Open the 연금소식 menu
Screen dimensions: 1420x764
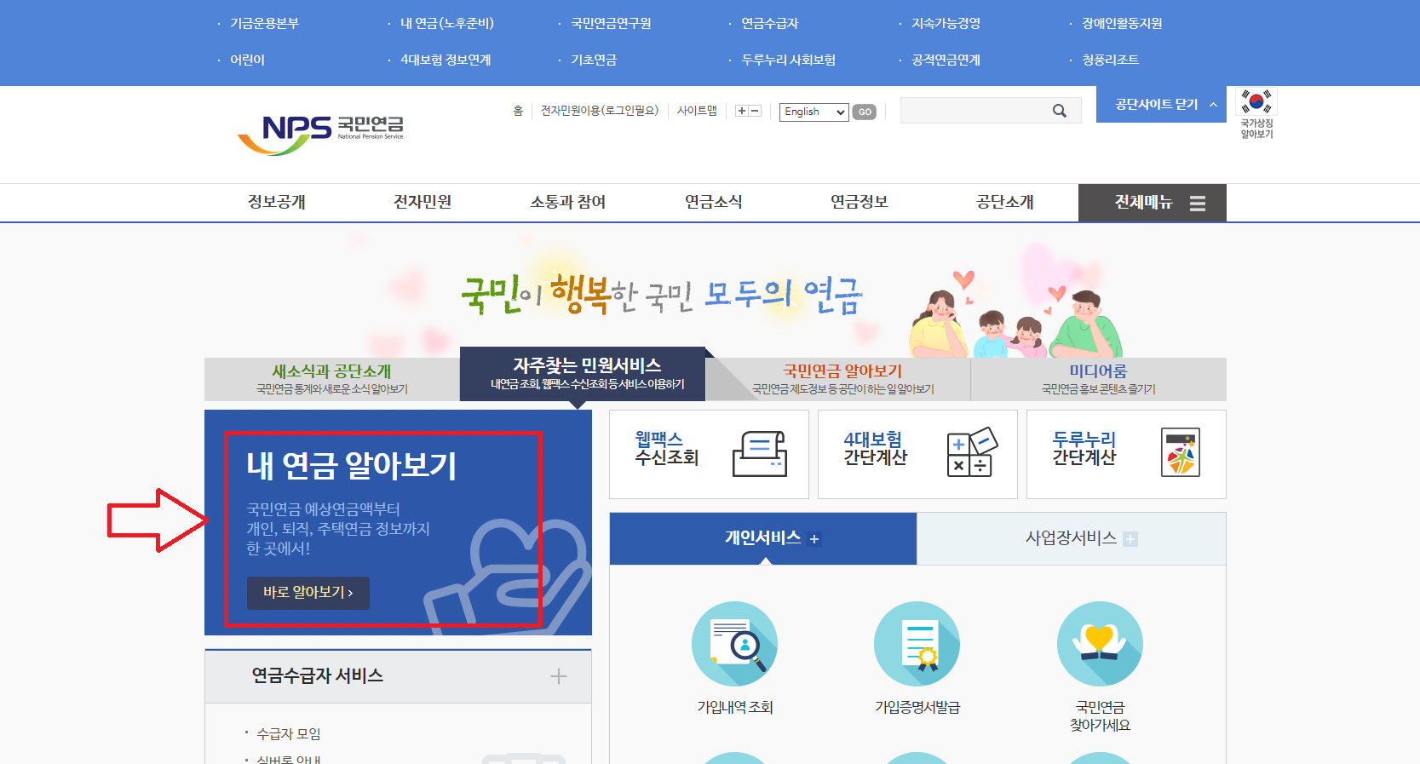pos(714,203)
